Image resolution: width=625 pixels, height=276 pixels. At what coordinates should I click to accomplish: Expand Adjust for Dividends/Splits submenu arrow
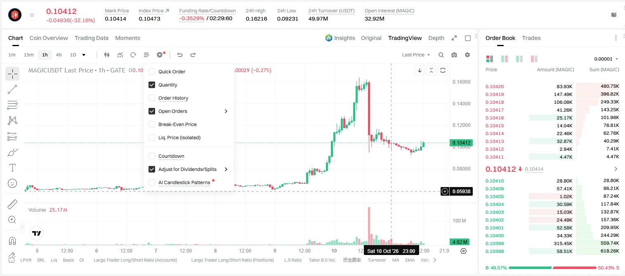click(226, 169)
